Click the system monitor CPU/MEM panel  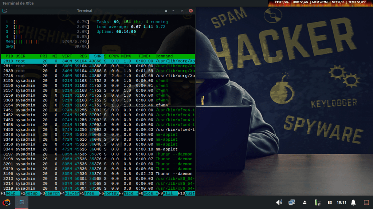coord(320,3)
